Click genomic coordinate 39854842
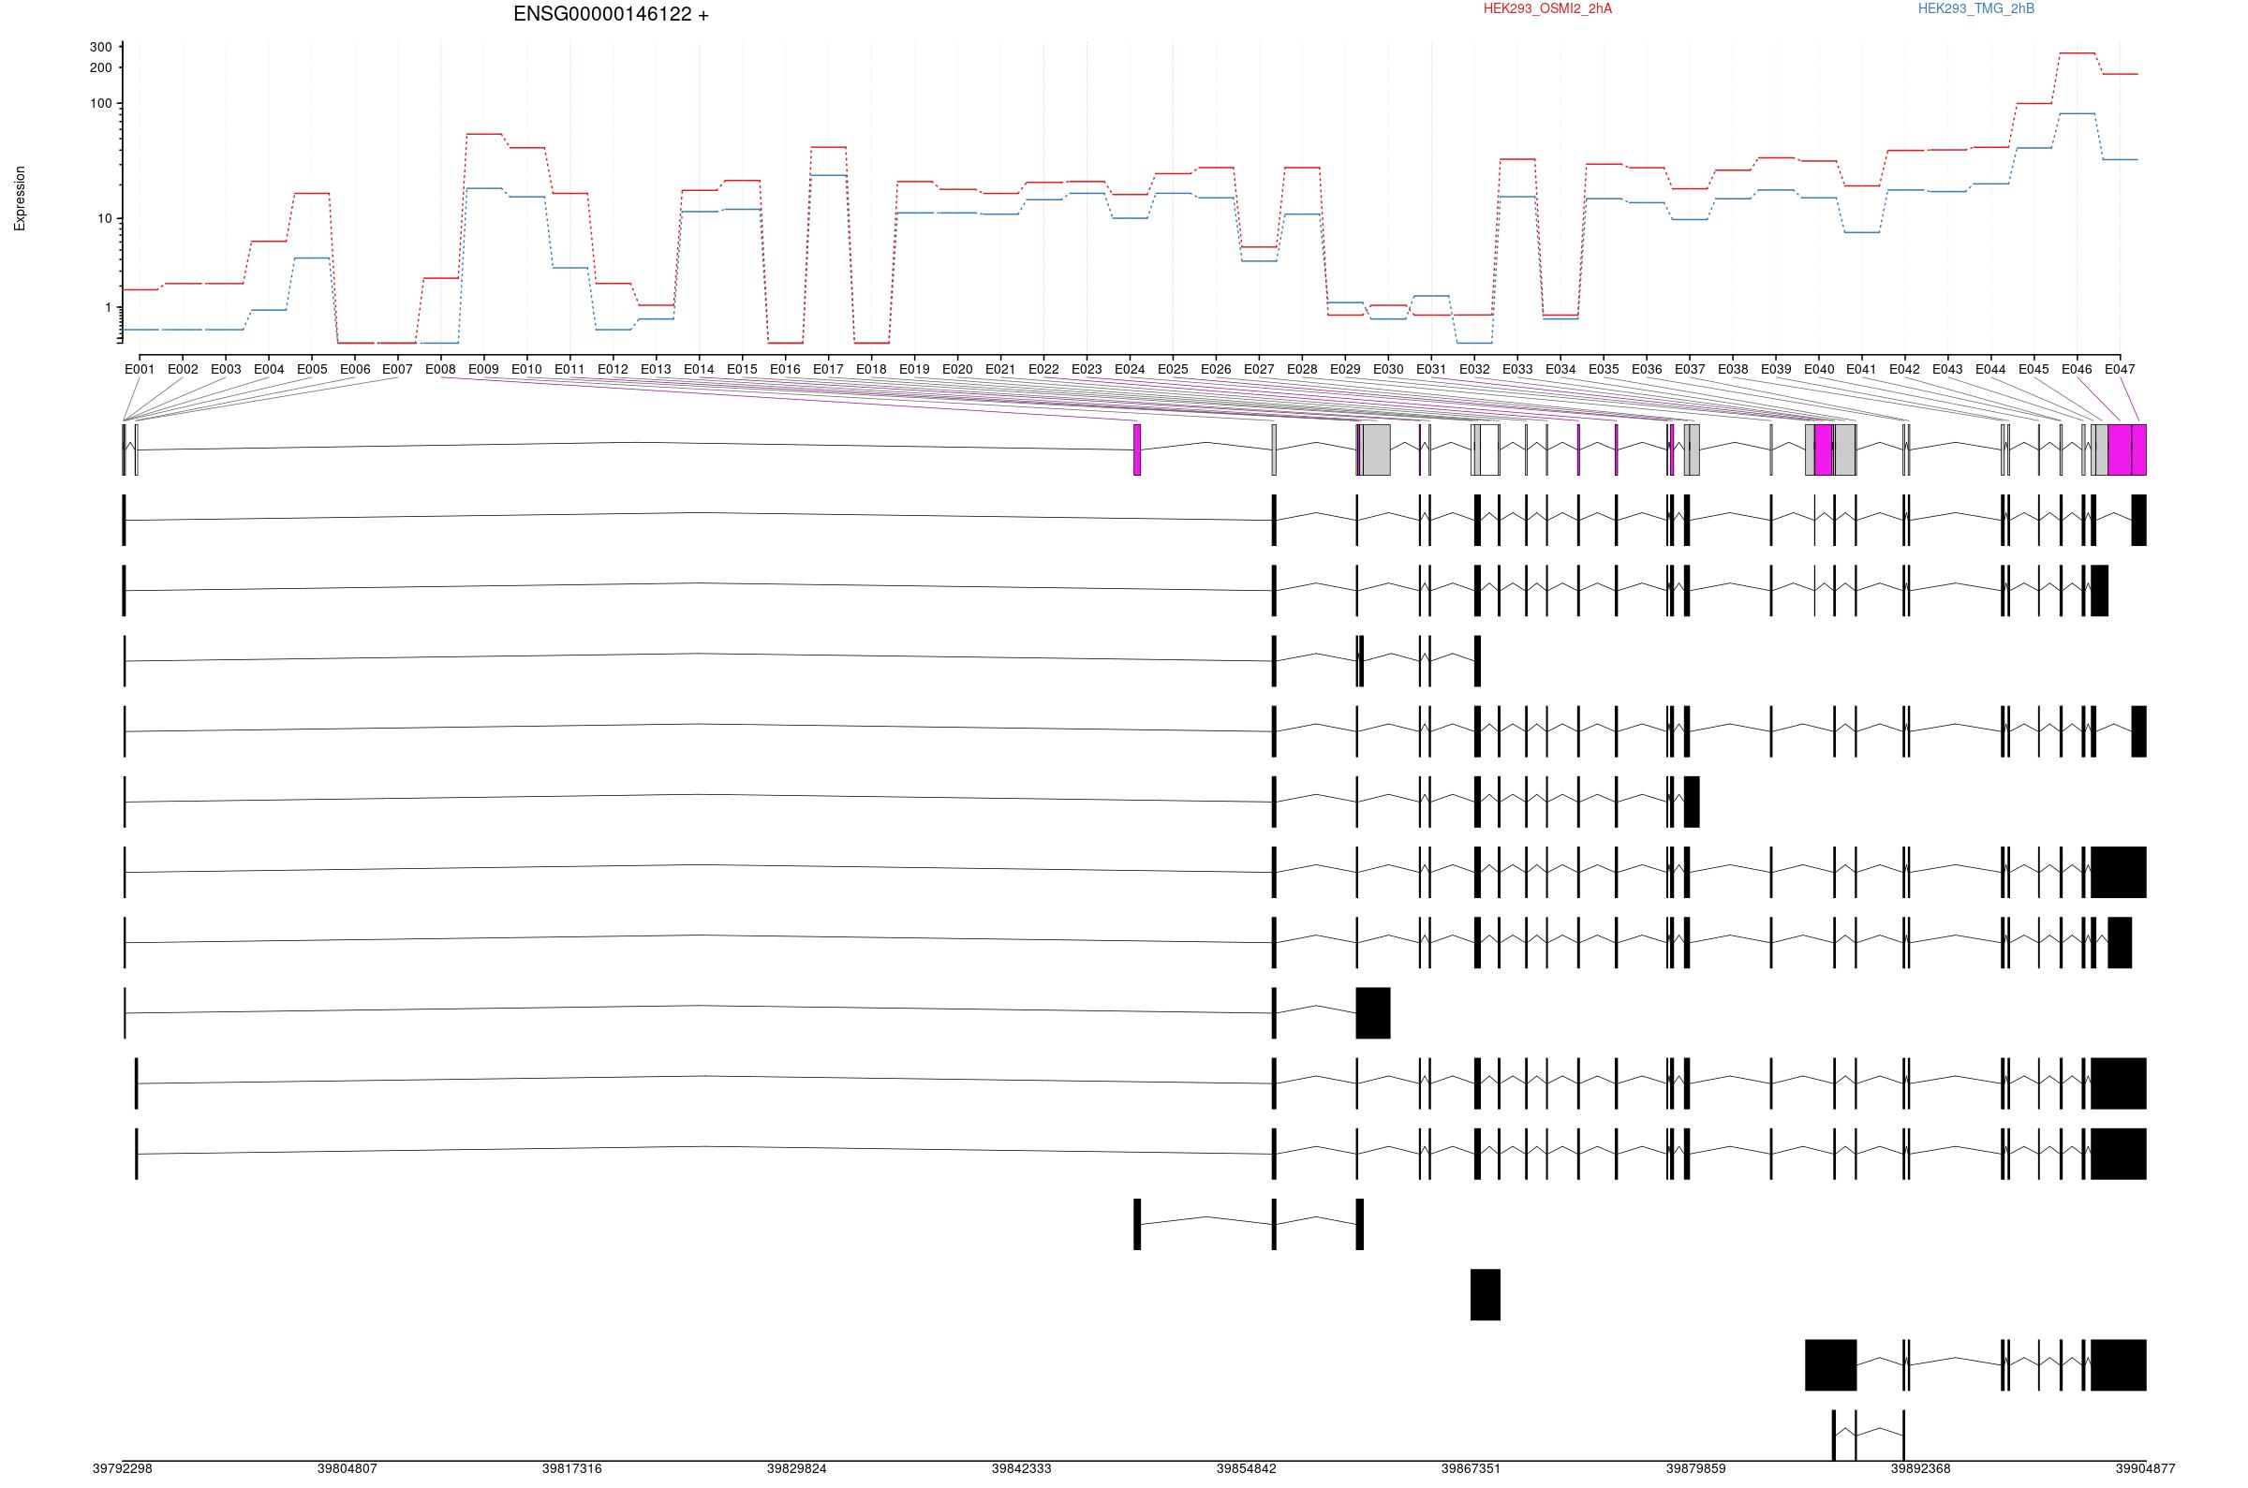This screenshot has height=1488, width=2248. click(x=1246, y=1468)
